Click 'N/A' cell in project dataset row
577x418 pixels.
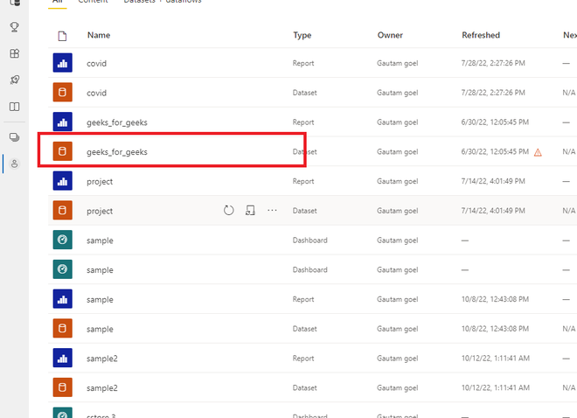click(x=569, y=211)
